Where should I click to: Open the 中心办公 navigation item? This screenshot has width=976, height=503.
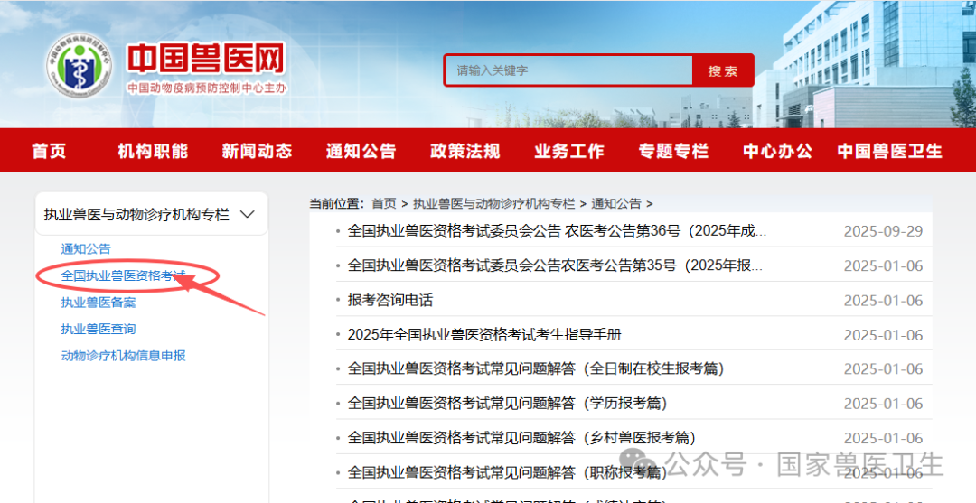tap(777, 151)
